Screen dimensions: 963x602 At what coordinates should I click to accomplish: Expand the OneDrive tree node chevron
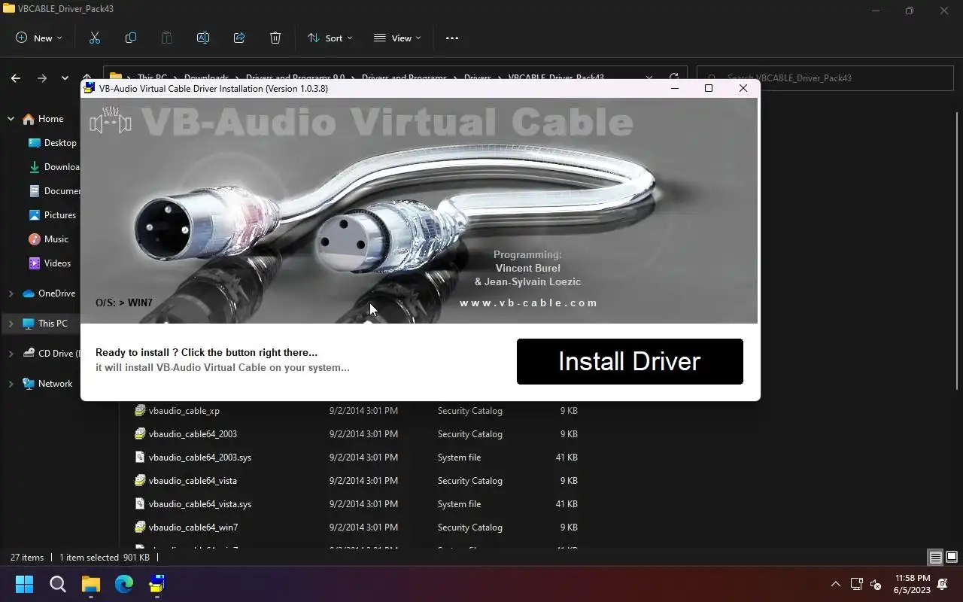click(11, 293)
